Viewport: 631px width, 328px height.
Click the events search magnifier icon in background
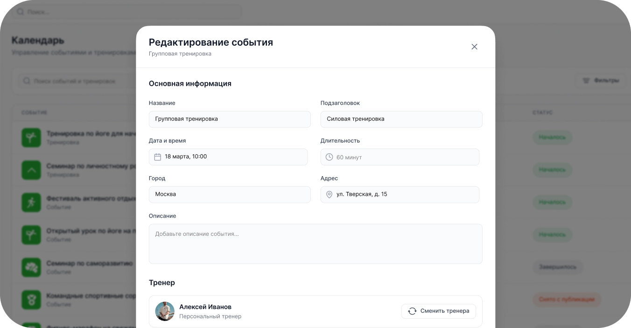click(27, 81)
